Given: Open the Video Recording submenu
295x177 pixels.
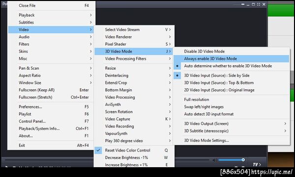Looking at the screenshot, I should tap(134, 126).
